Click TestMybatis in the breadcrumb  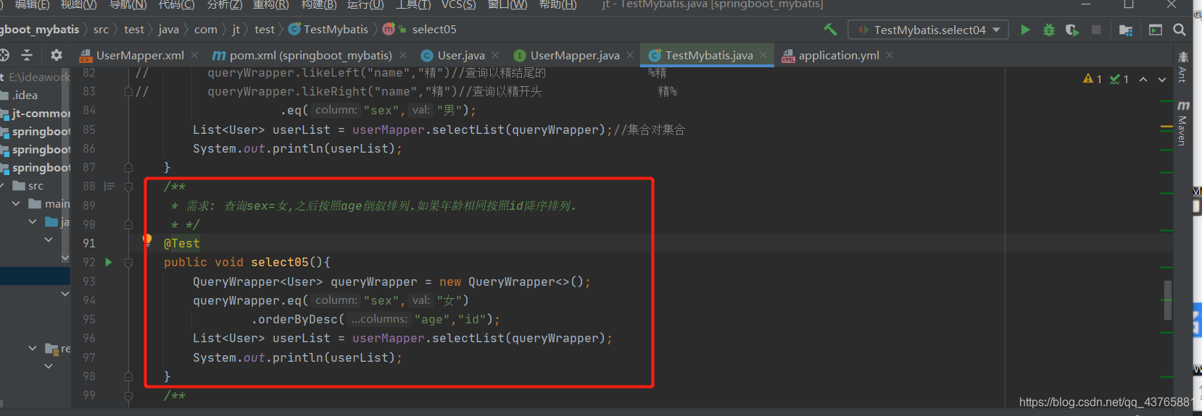[336, 29]
